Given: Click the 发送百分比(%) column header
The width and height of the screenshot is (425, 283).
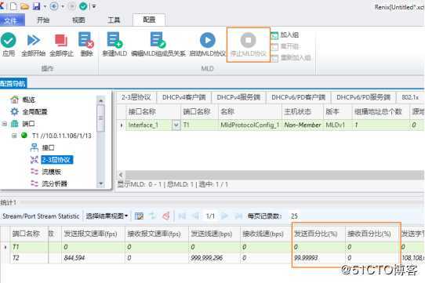Looking at the screenshot, I should pyautogui.click(x=318, y=234).
